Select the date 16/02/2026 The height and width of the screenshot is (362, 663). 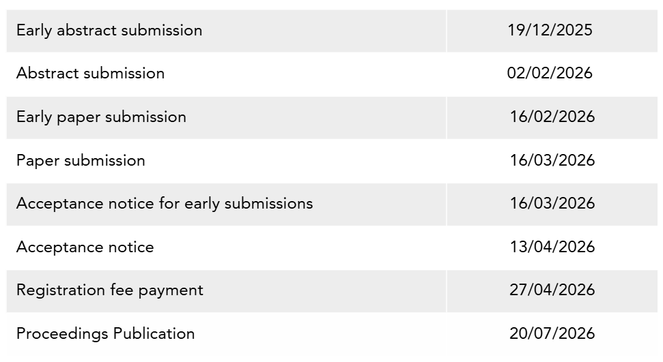(552, 117)
